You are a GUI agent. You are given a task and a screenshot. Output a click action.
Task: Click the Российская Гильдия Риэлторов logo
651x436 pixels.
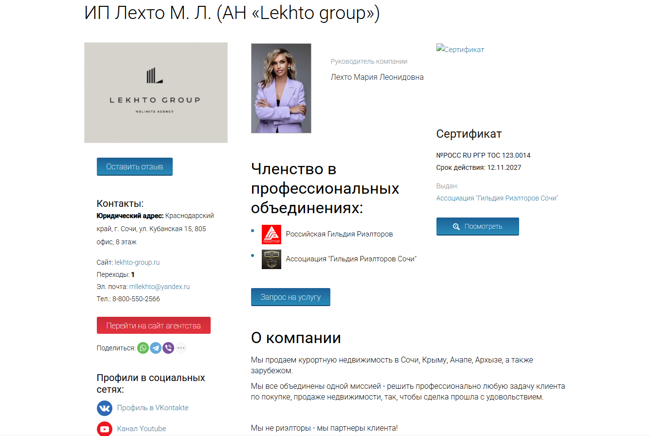tap(271, 234)
